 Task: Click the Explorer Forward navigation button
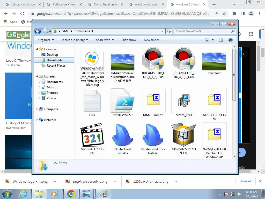45,31
